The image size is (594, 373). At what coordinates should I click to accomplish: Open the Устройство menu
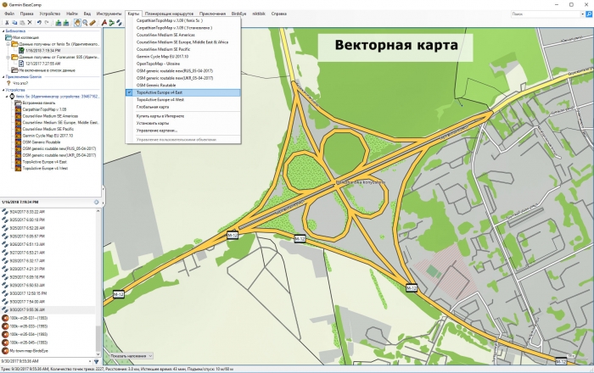pyautogui.click(x=50, y=14)
